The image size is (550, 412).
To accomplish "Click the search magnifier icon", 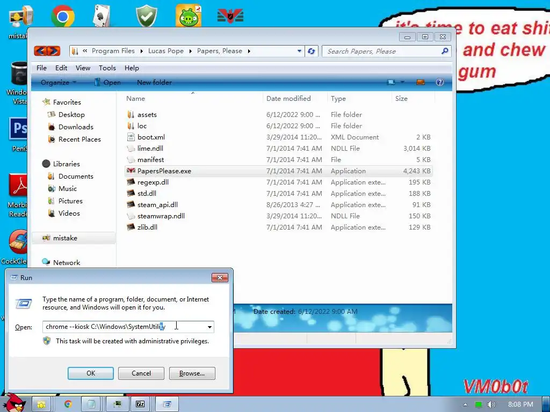I will coord(444,51).
